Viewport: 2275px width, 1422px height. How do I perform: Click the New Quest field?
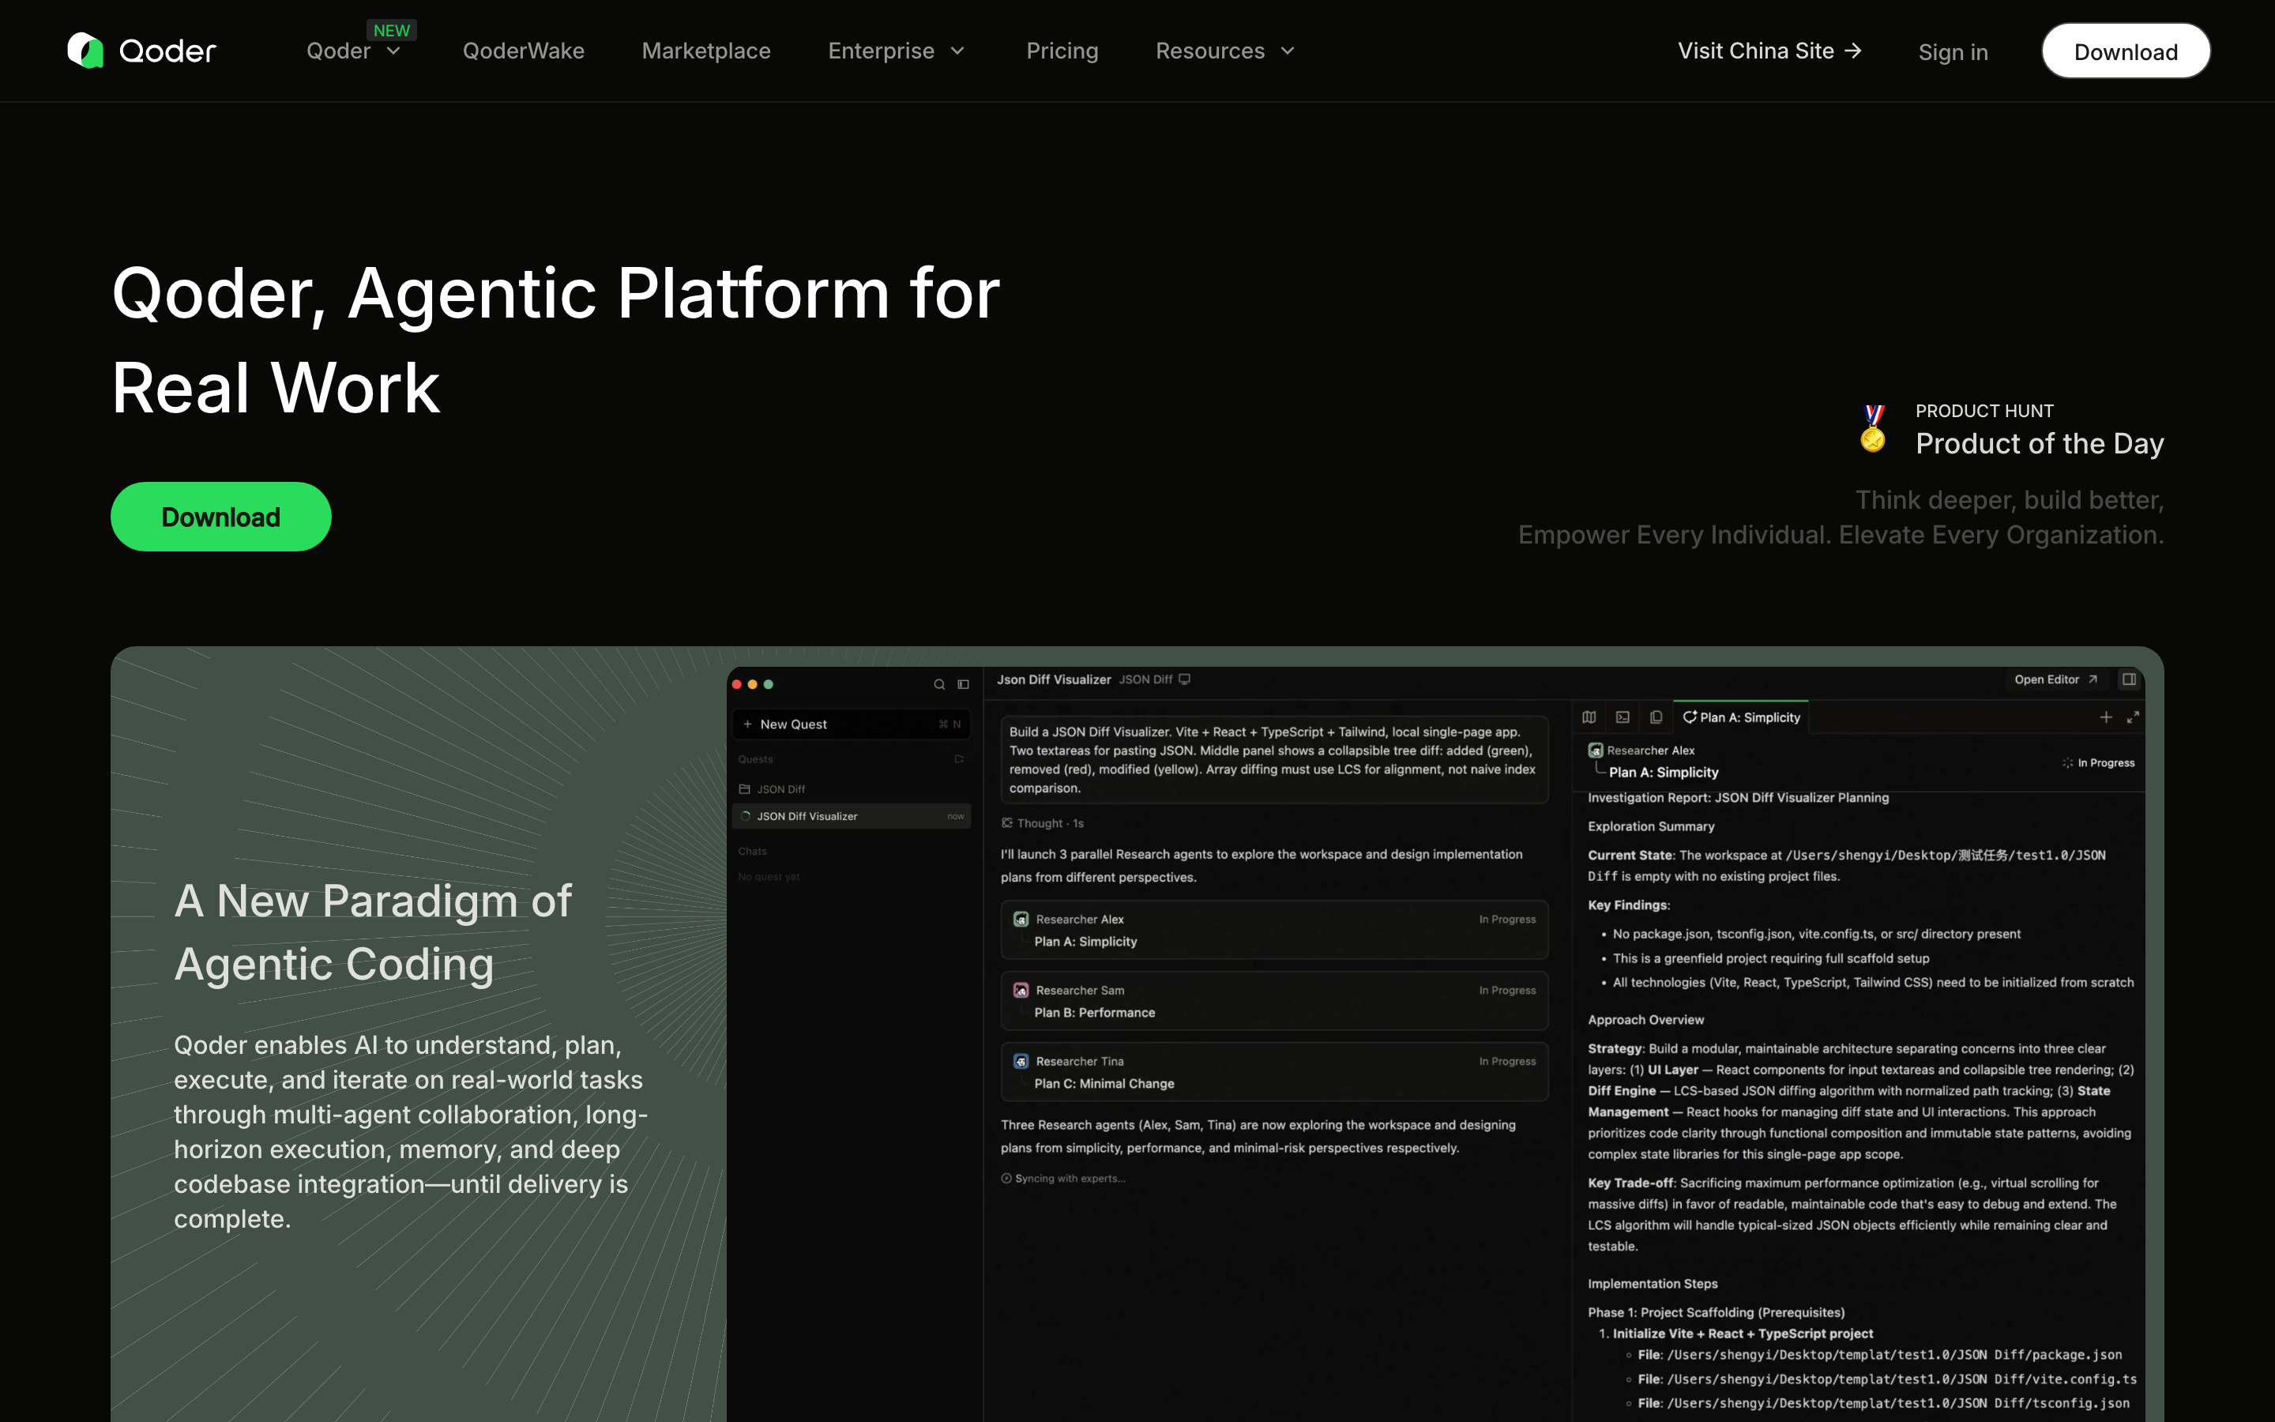(x=851, y=724)
